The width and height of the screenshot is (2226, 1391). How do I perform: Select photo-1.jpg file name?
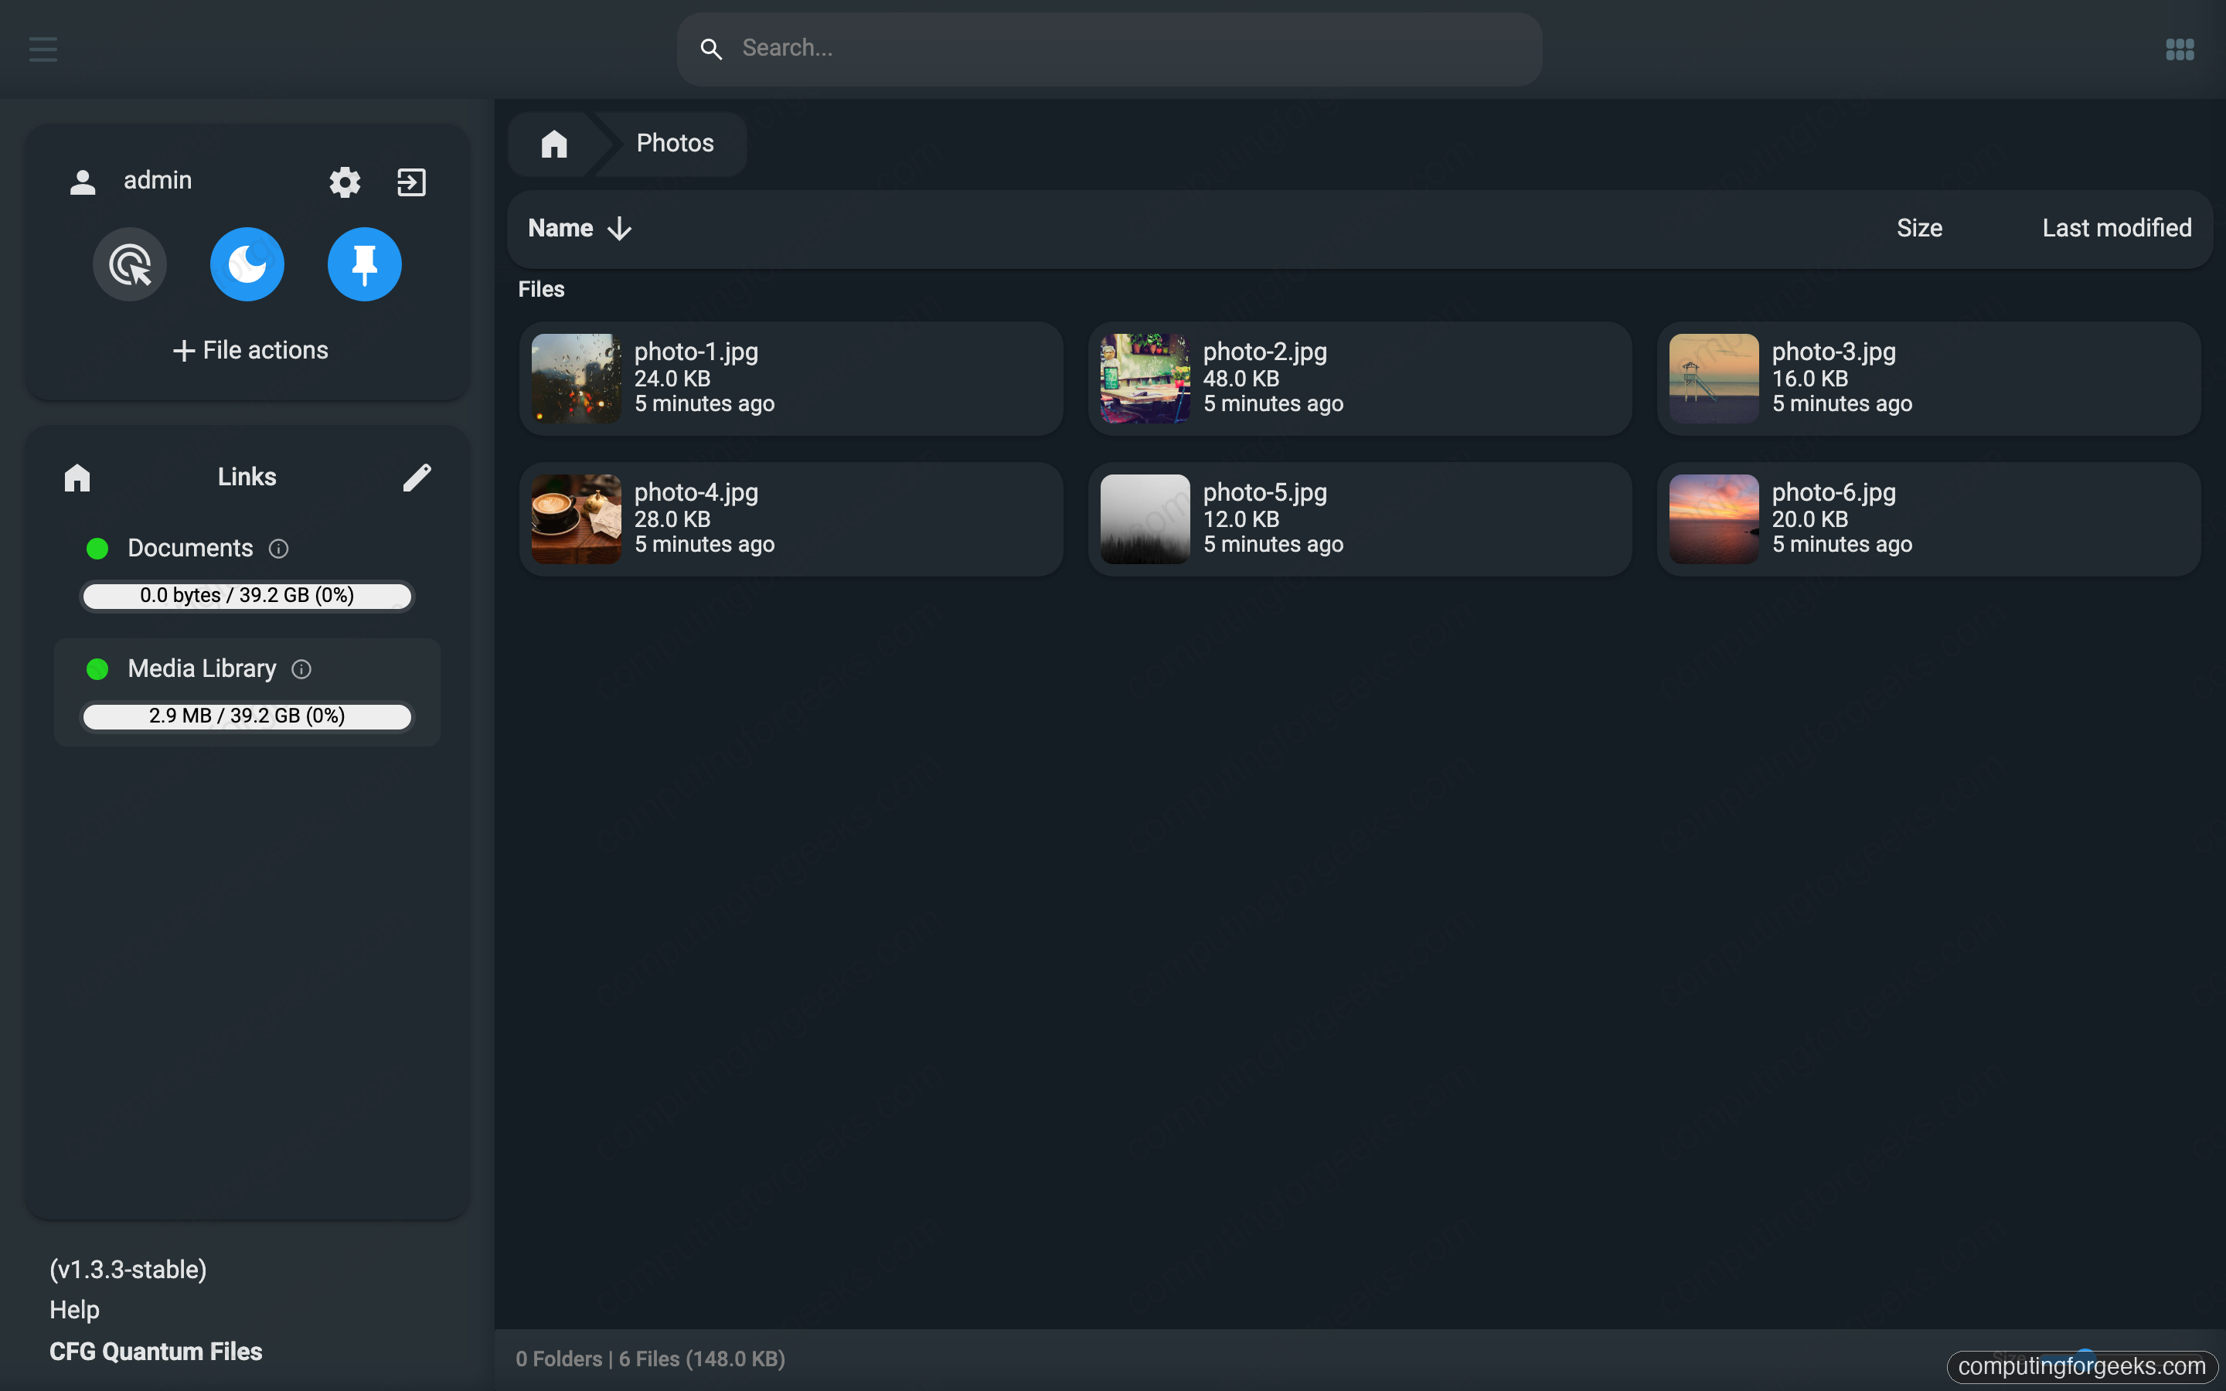pyautogui.click(x=696, y=352)
